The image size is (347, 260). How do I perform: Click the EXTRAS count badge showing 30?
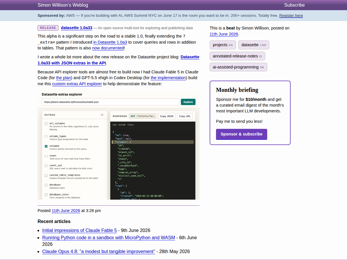pos(102,115)
